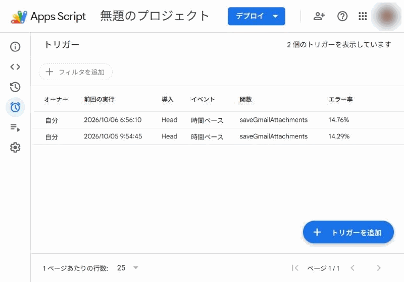Go to previous page arrow
Viewport: 404px width, 282px height.
[352, 268]
